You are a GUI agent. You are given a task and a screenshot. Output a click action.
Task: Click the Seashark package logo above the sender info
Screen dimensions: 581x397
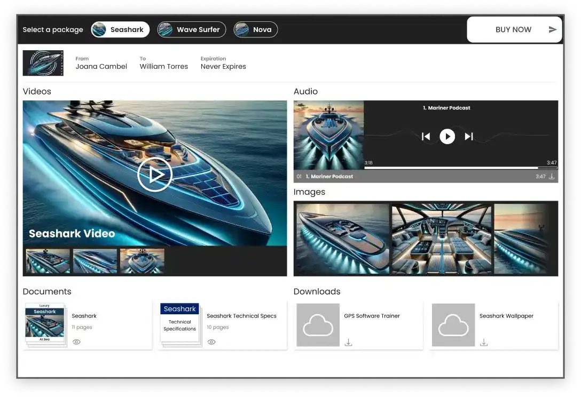(43, 62)
